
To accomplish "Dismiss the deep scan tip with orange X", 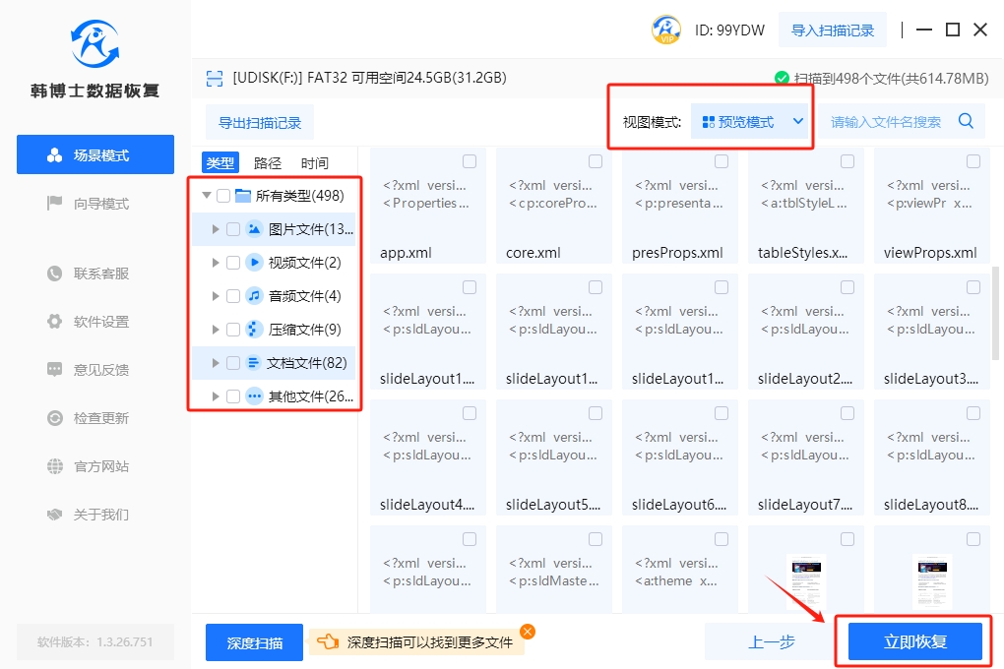I will 528,632.
